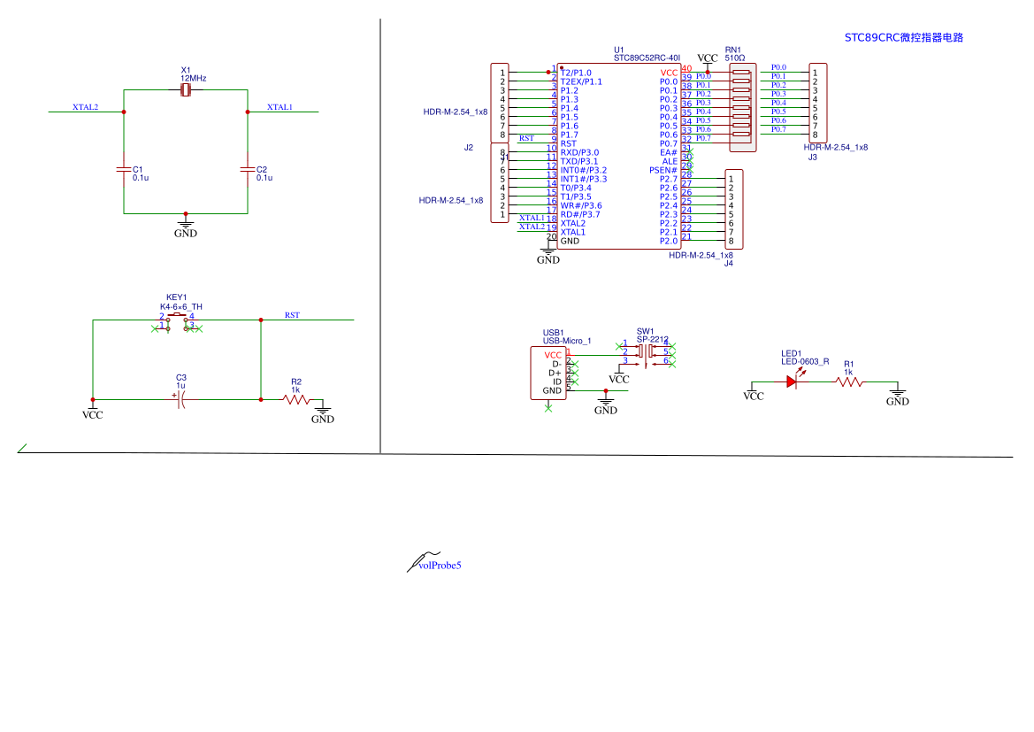Click the 'P2.0' pin name on U1
The width and height of the screenshot is (1034, 732).
click(x=669, y=241)
